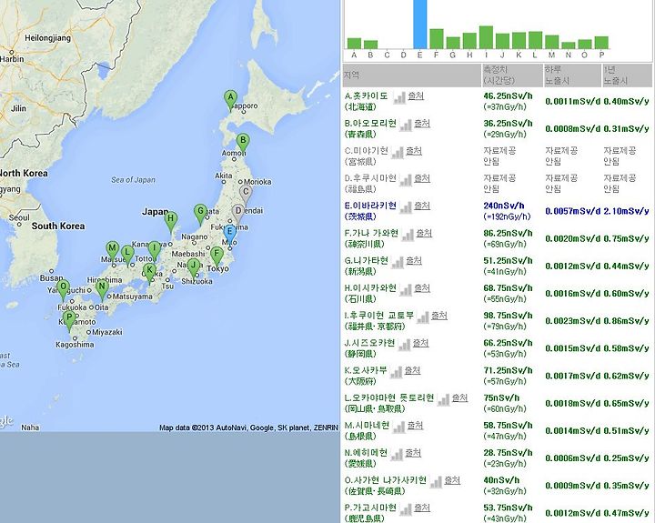Click map marker L near Matsue
Image resolution: width=655 pixels, height=523 pixels.
[x=127, y=256]
